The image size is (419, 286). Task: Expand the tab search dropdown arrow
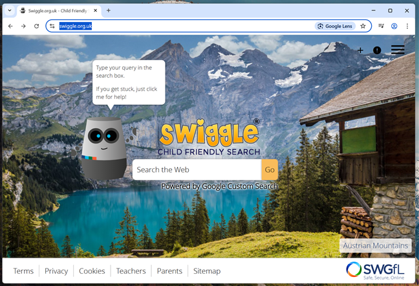10,10
